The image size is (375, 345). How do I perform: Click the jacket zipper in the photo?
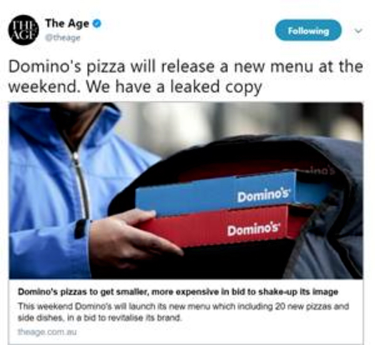pyautogui.click(x=79, y=177)
